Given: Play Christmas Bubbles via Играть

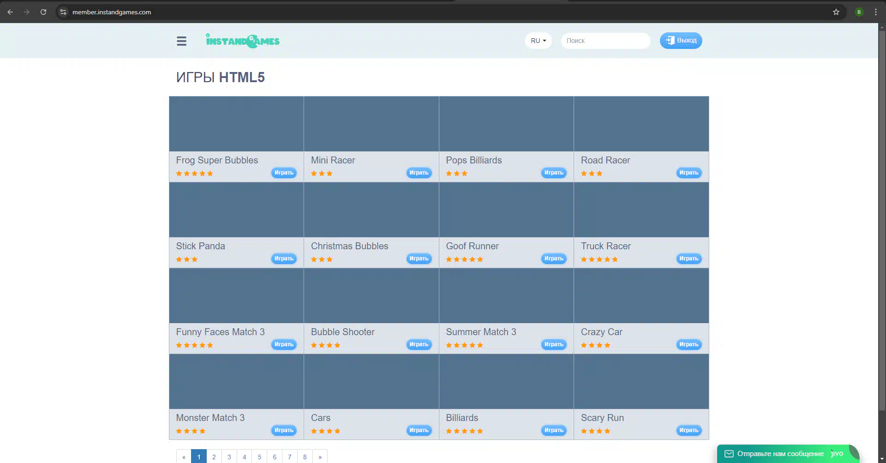Looking at the screenshot, I should (x=419, y=259).
